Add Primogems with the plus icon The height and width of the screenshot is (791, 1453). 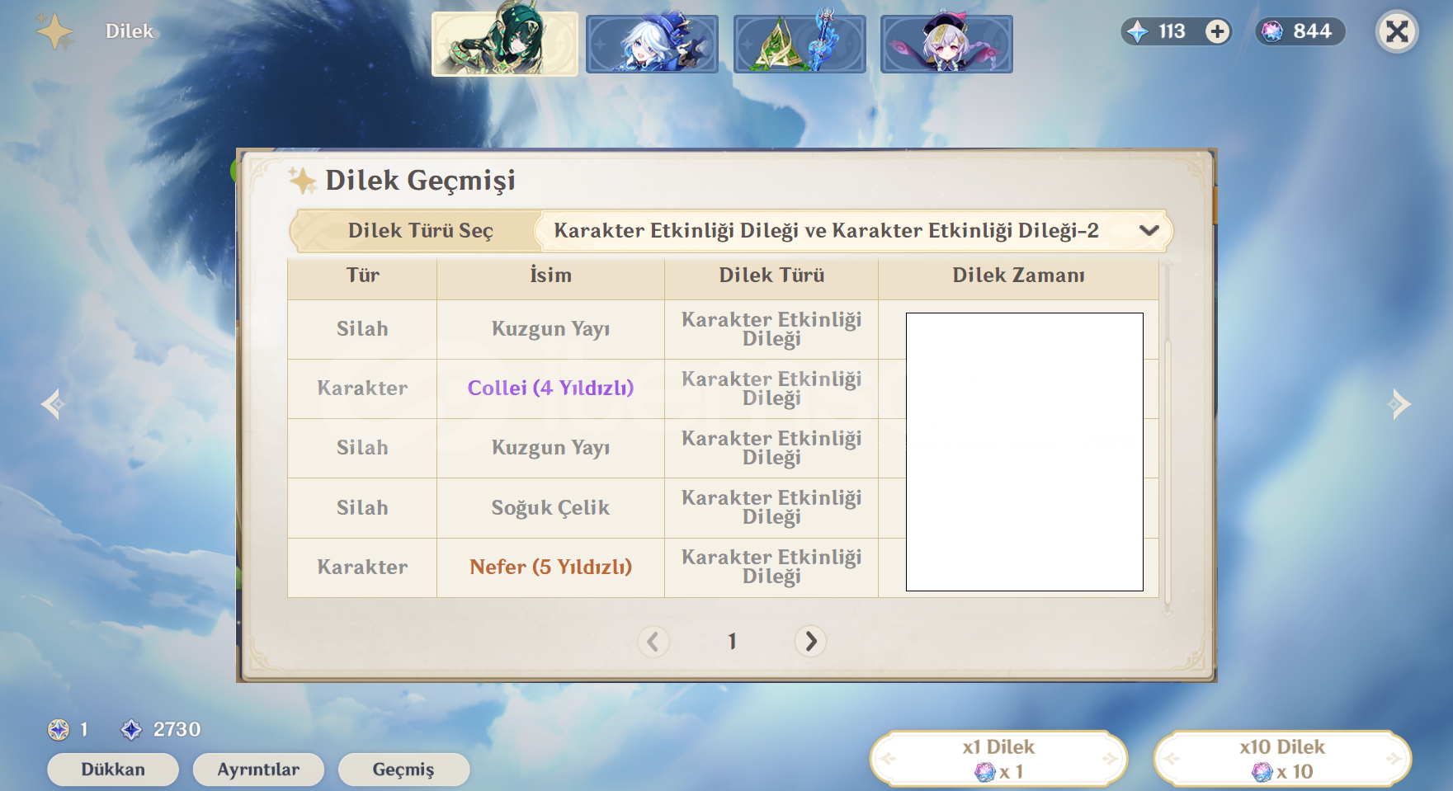[x=1217, y=31]
